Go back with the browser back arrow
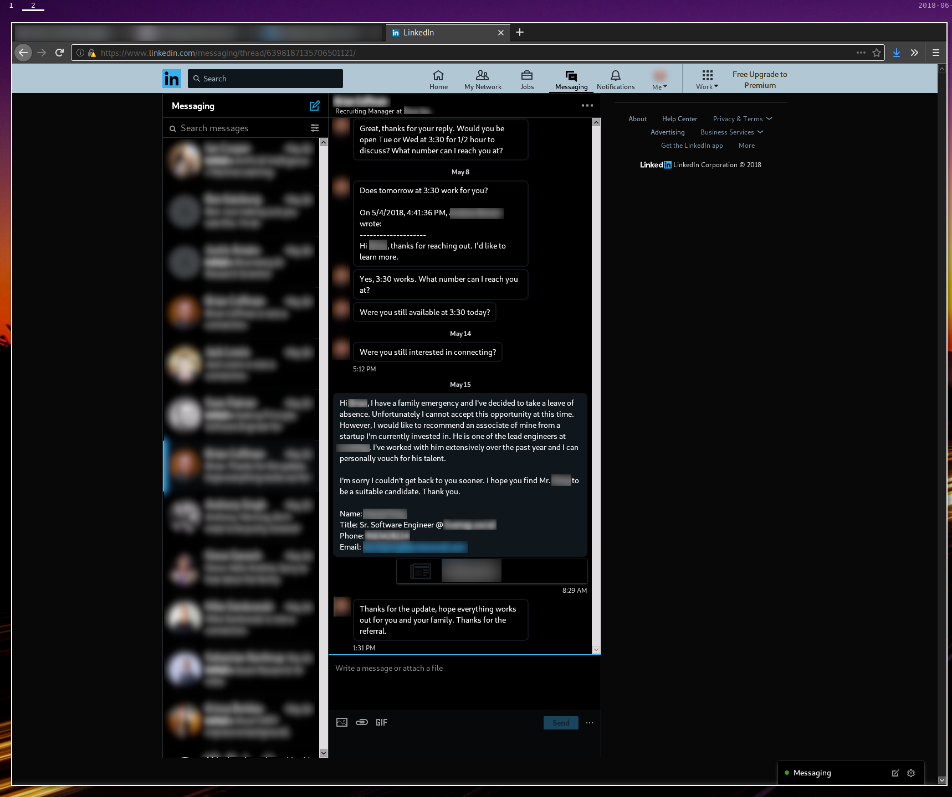This screenshot has height=797, width=952. [x=23, y=53]
